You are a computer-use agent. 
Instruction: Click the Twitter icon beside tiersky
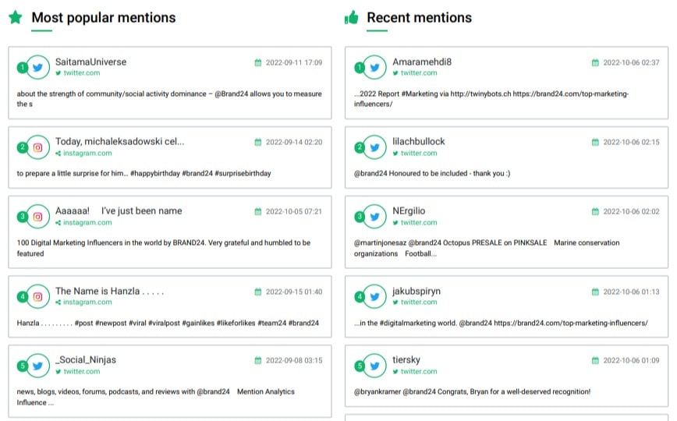(x=375, y=365)
